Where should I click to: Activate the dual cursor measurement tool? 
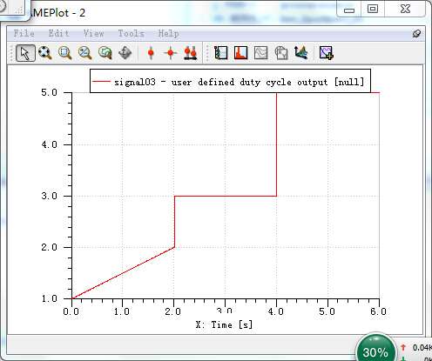[x=191, y=53]
